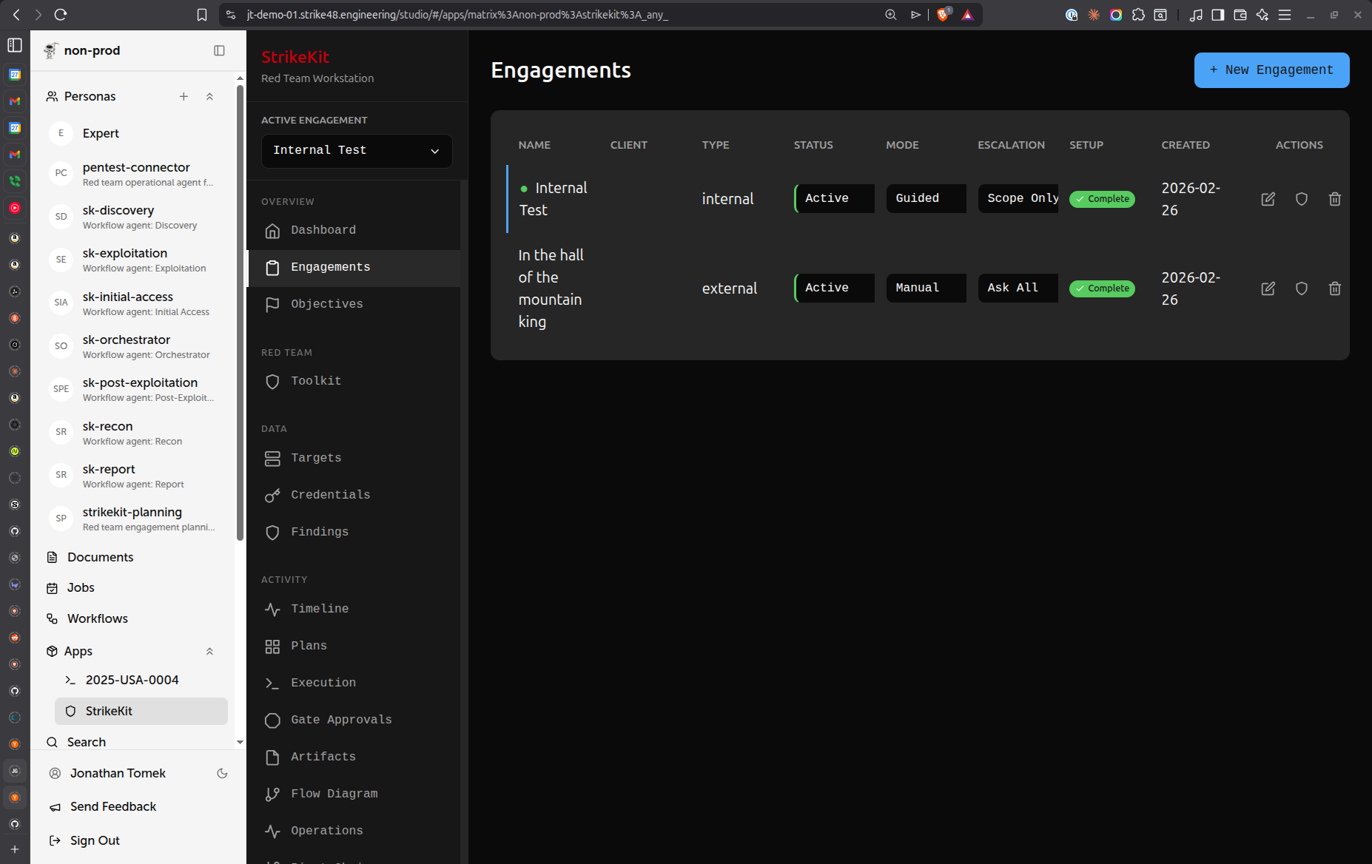1372x864 pixels.
Task: Toggle the browser vertical tabs sidebar
Action: click(x=15, y=45)
